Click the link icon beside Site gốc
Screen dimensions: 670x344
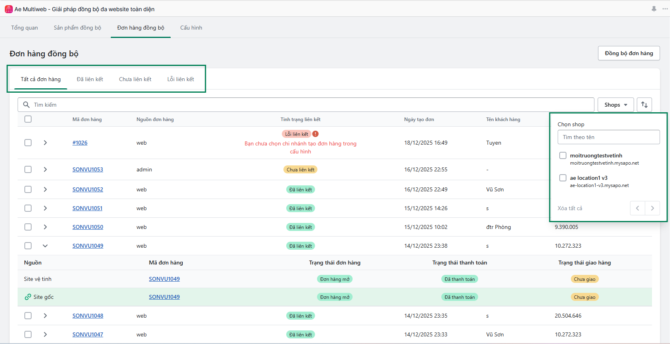(28, 297)
